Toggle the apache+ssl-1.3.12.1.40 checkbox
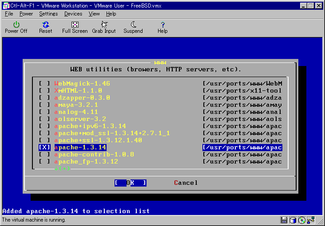Screen dimensions: 325x226 44,140
